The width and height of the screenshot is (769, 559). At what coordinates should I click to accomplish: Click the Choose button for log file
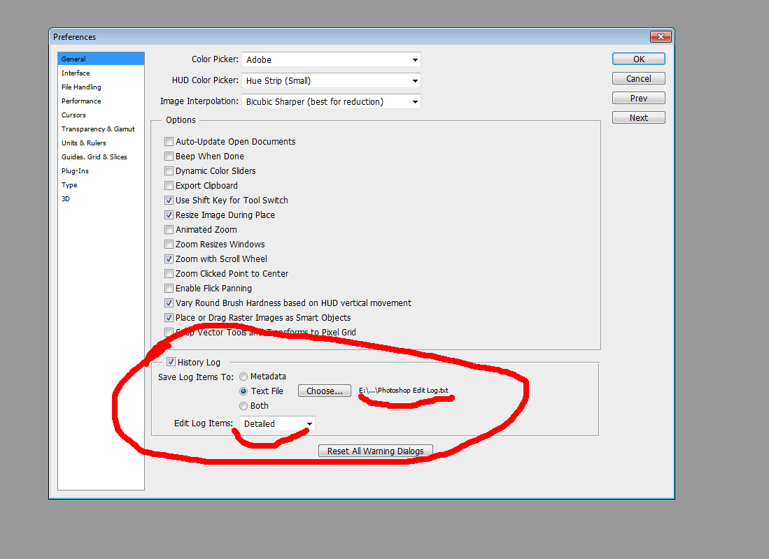pos(324,391)
